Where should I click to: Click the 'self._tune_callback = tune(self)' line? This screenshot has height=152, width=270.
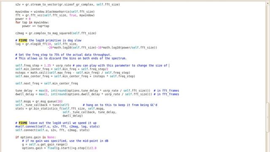[x=42, y=105]
